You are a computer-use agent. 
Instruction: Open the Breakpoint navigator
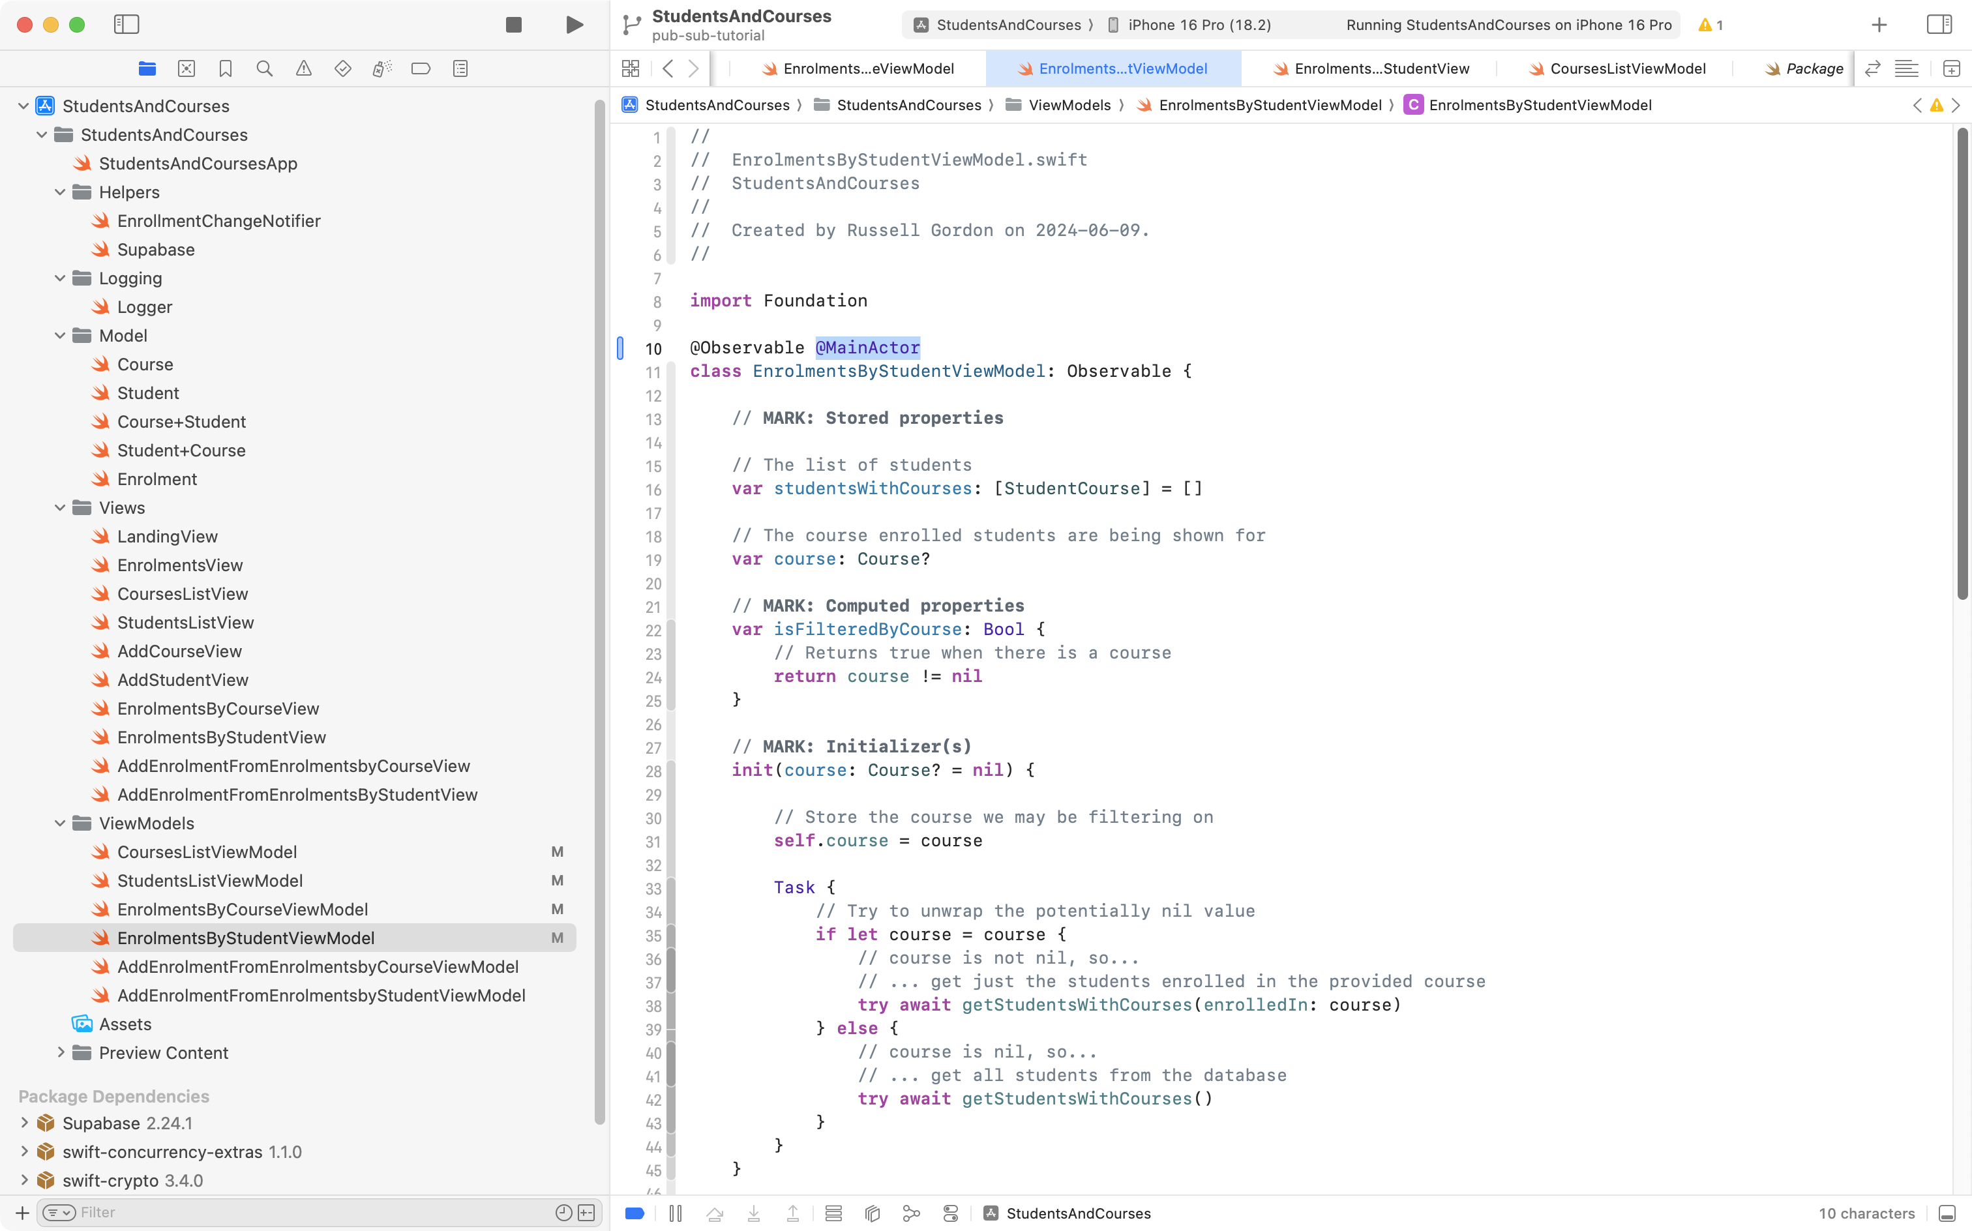pyautogui.click(x=421, y=69)
